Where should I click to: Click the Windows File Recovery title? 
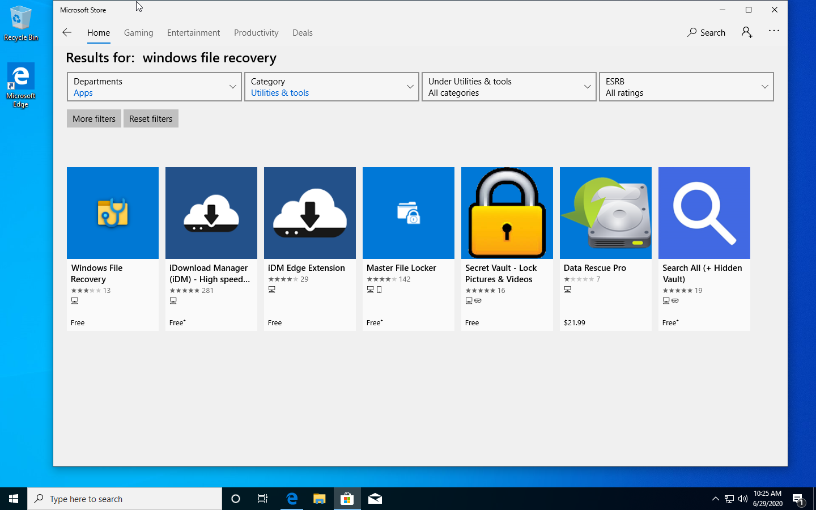[x=97, y=274]
